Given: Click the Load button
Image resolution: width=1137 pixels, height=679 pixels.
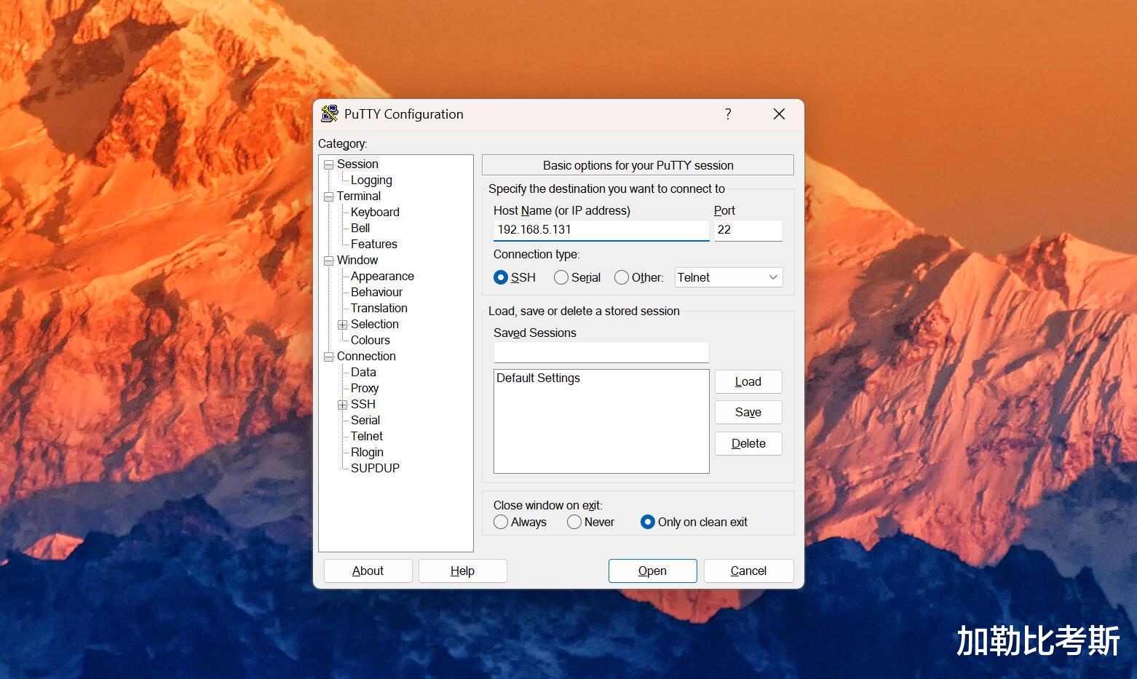Looking at the screenshot, I should coord(748,382).
